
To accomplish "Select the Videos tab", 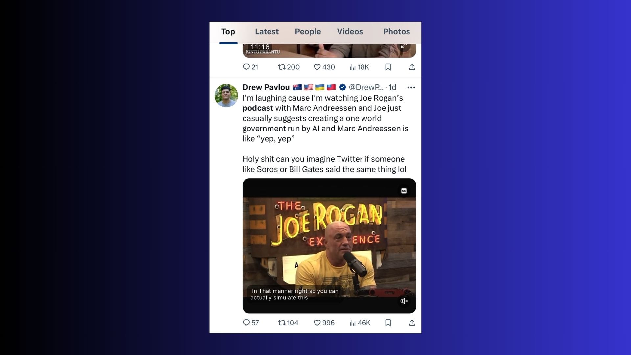I will (350, 32).
